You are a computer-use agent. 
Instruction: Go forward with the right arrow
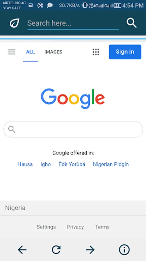90,250
